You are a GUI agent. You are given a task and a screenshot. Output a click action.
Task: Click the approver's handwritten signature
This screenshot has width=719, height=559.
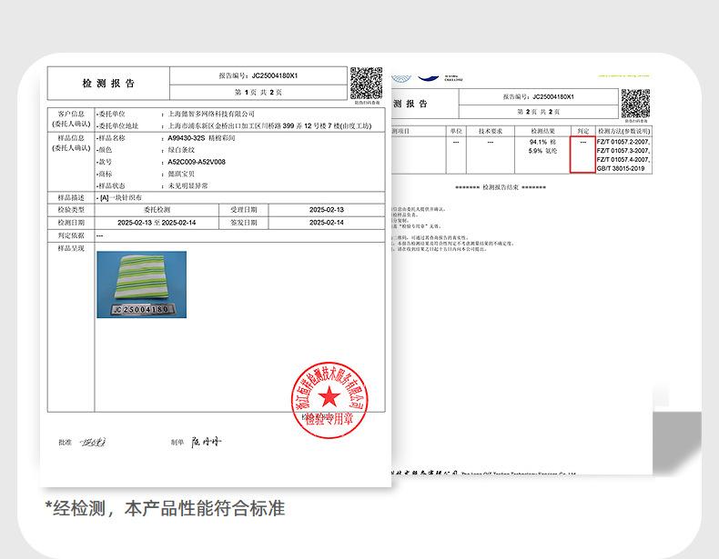(93, 442)
